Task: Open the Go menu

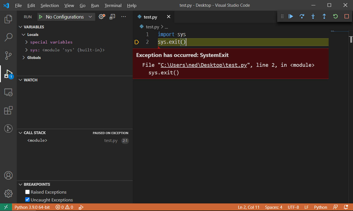Action: (x=82, y=5)
